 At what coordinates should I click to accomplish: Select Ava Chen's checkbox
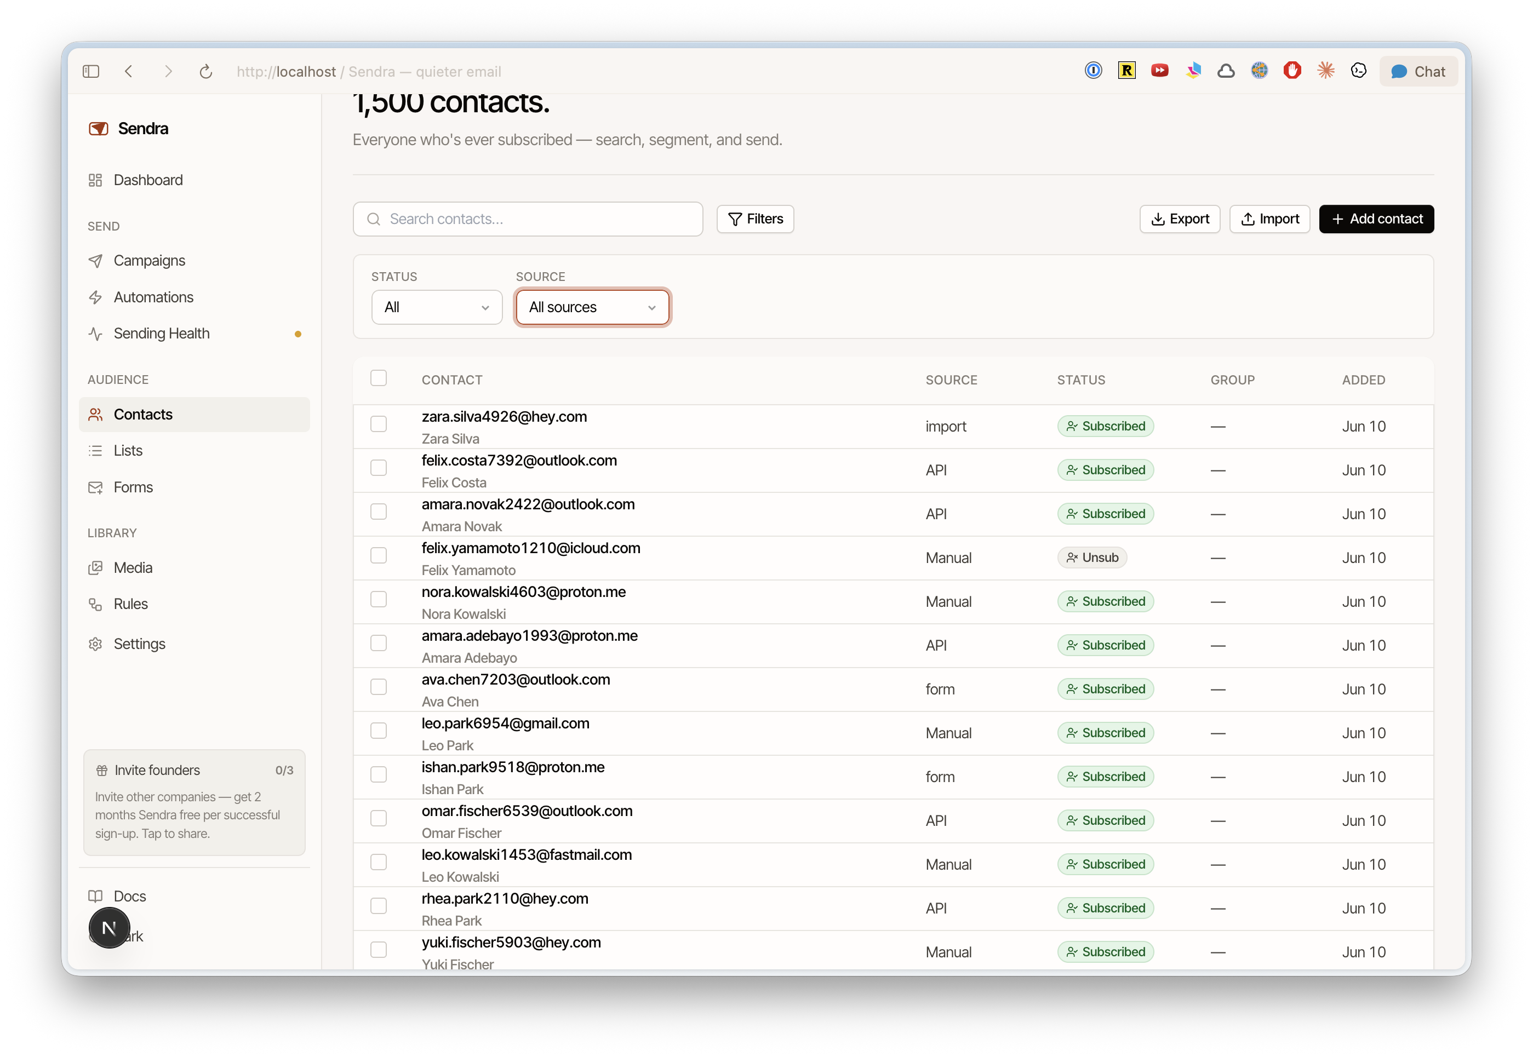point(378,687)
